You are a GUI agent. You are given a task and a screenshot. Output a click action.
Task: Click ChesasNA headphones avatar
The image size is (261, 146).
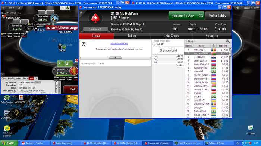54,18
